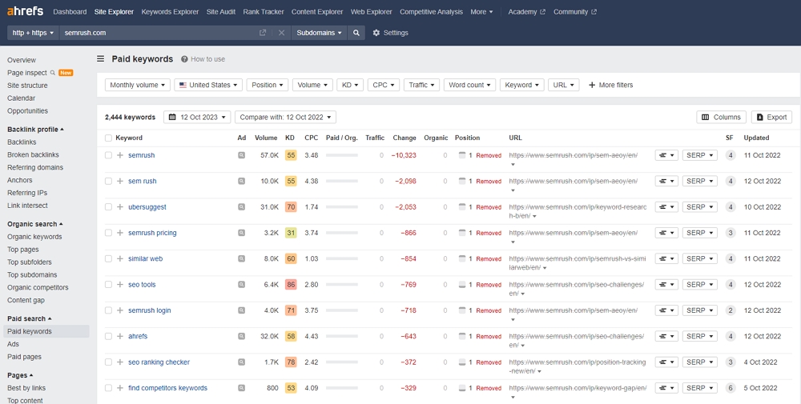This screenshot has height=404, width=801.
Task: Open Keywords Explorer in the top menu
Action: tap(170, 12)
